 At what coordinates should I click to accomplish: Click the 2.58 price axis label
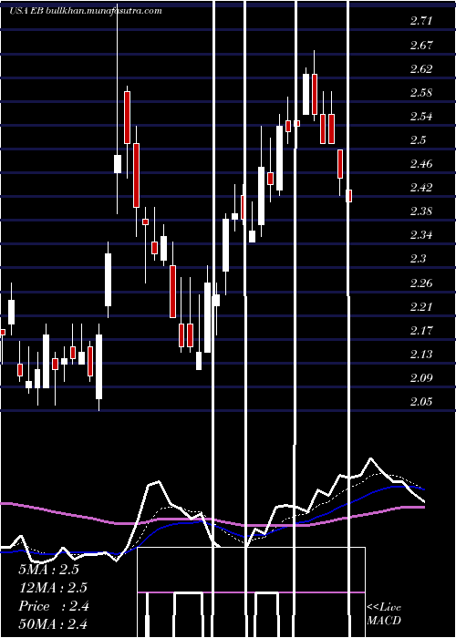[421, 92]
